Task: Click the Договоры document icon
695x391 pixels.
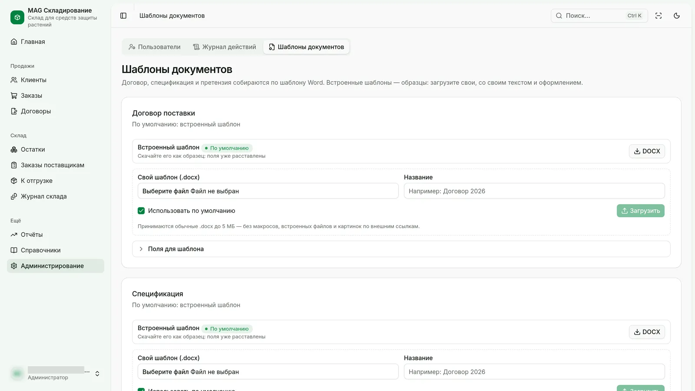Action: pos(14,111)
